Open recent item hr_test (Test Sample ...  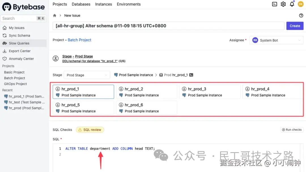(x=24, y=102)
